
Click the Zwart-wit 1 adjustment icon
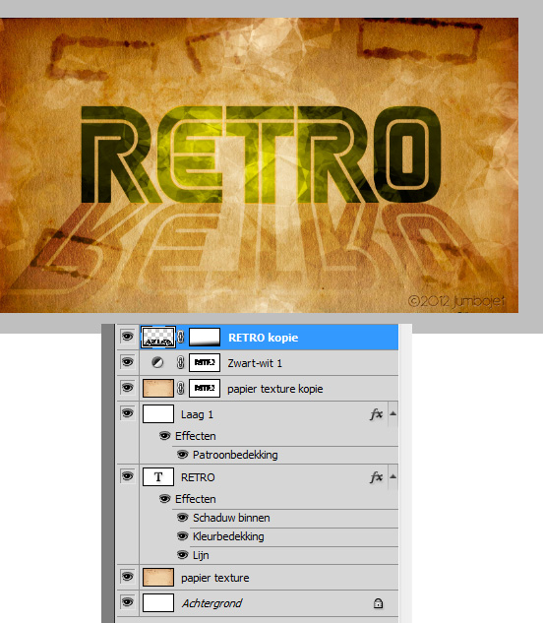coord(157,363)
